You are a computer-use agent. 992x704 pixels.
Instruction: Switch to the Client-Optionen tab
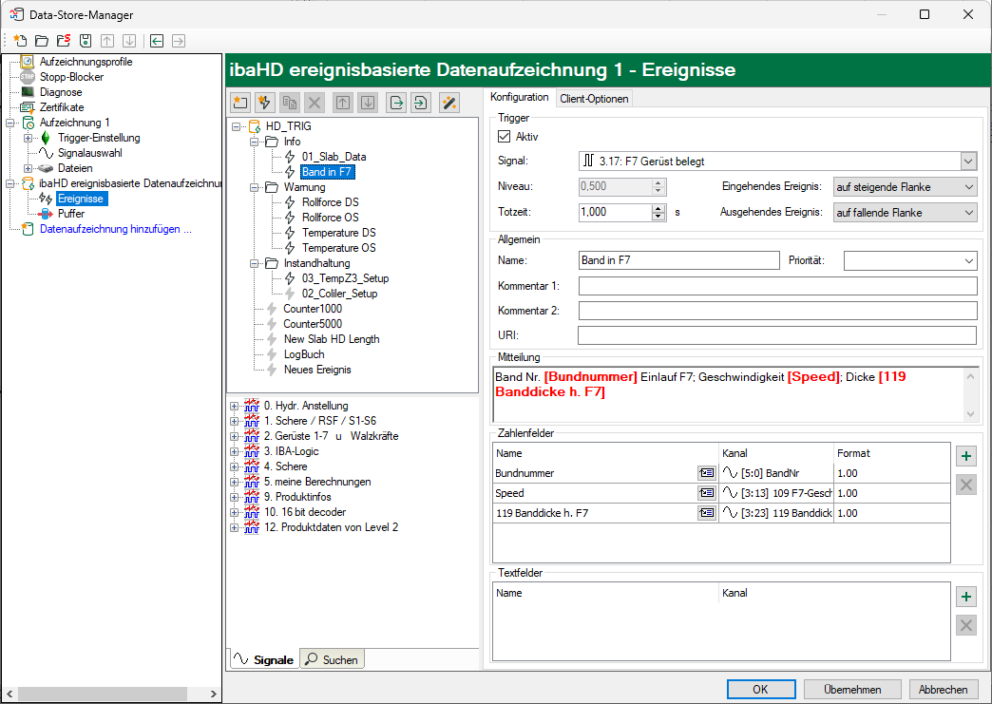[594, 98]
